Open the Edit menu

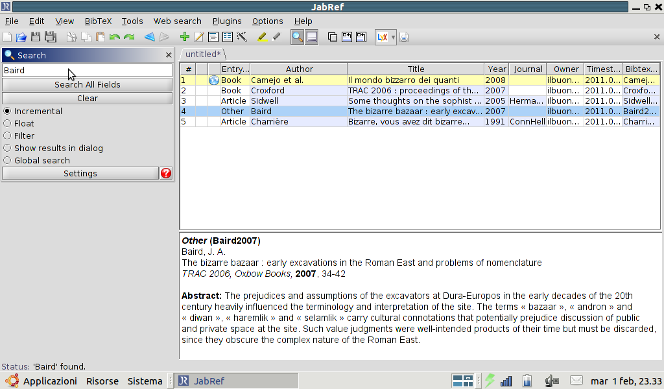coord(36,21)
